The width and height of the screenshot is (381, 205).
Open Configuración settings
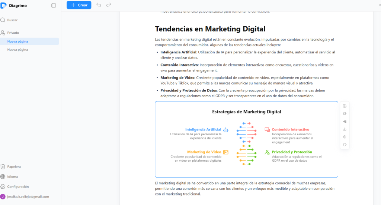(x=15, y=186)
